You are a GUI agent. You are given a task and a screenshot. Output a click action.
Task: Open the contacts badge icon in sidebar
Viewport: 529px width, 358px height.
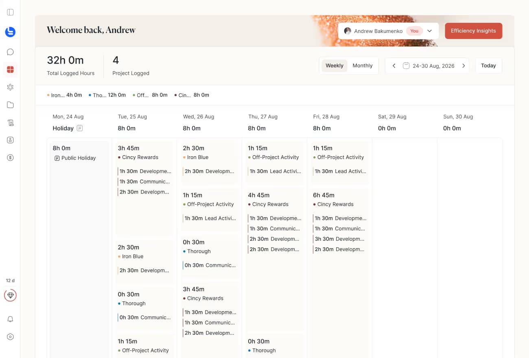tap(11, 140)
